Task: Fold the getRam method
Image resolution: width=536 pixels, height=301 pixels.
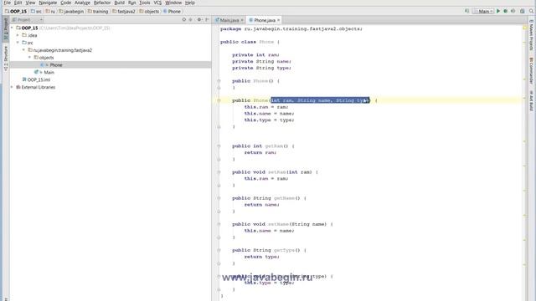Action: 219,146
